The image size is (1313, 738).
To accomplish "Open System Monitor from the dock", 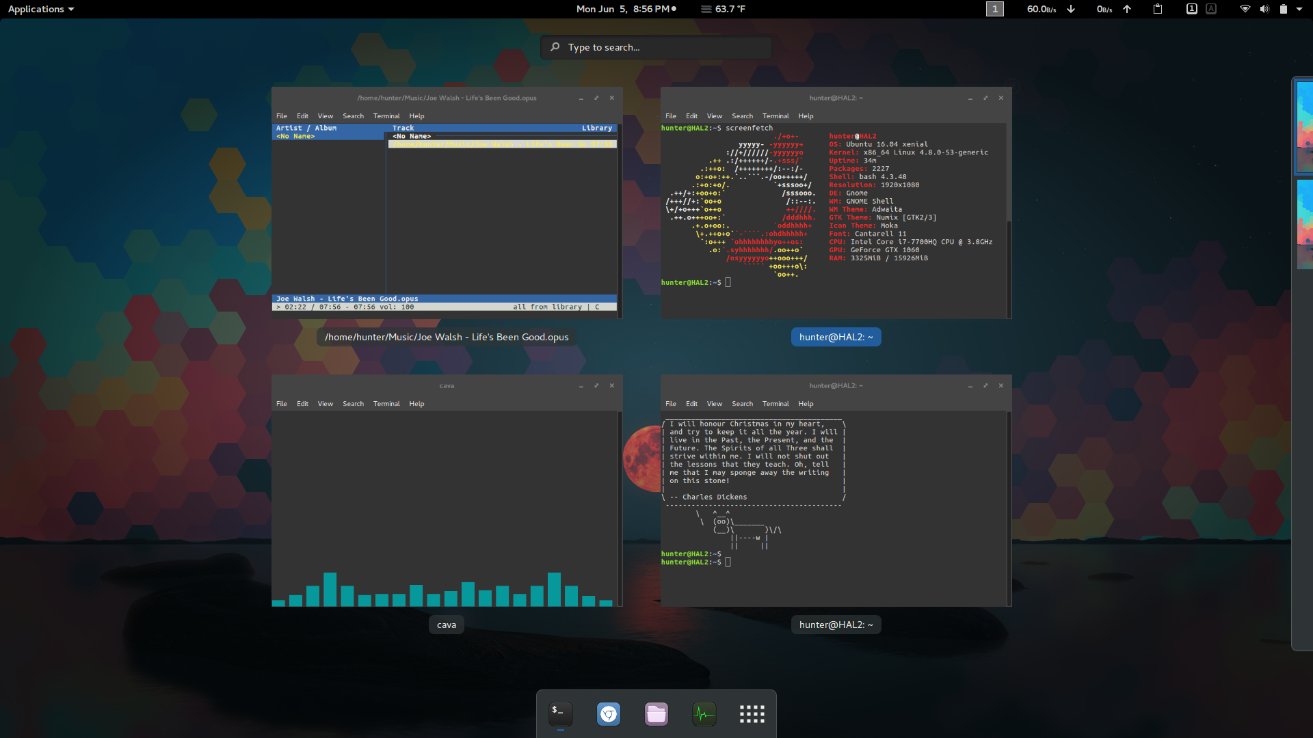I will [704, 714].
